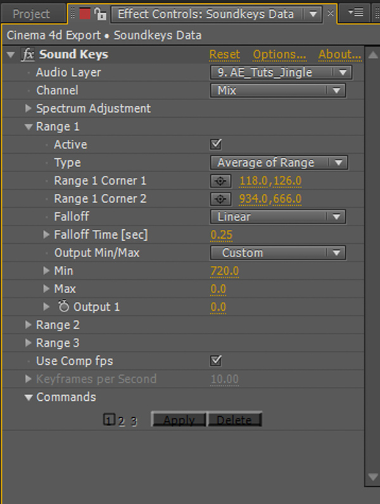Select command range number 1 toggle

tap(109, 420)
